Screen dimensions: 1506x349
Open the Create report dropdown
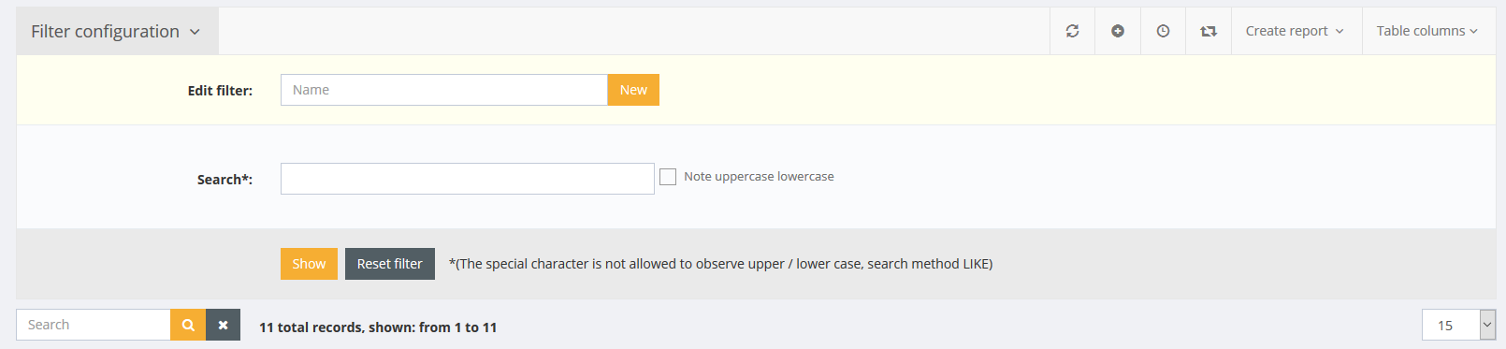click(x=1296, y=31)
